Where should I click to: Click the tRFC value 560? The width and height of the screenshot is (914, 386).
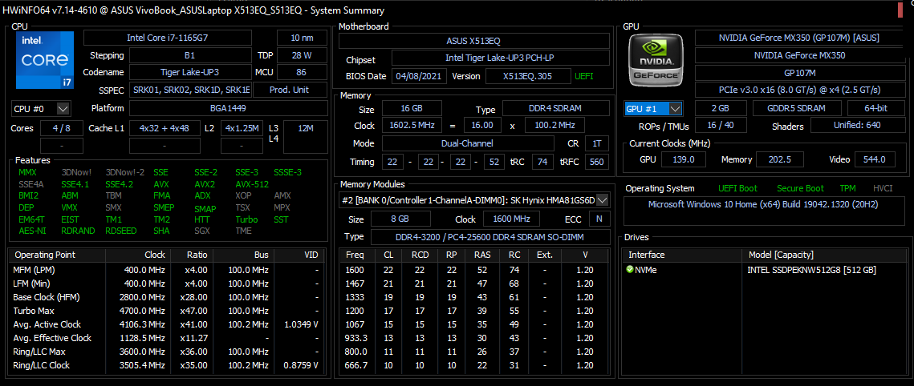(x=597, y=162)
